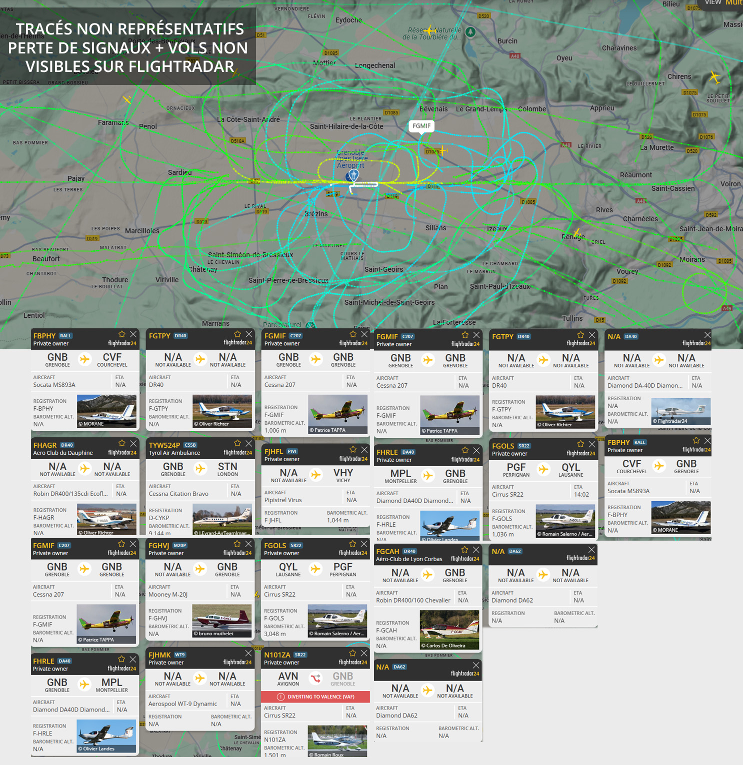Click the Grenoble Alpes Isère airport pin

[353, 175]
